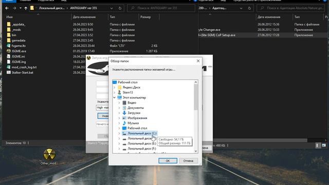The image size is (329, 185).
Task: Select the _mods folder icon
Action: (9, 30)
